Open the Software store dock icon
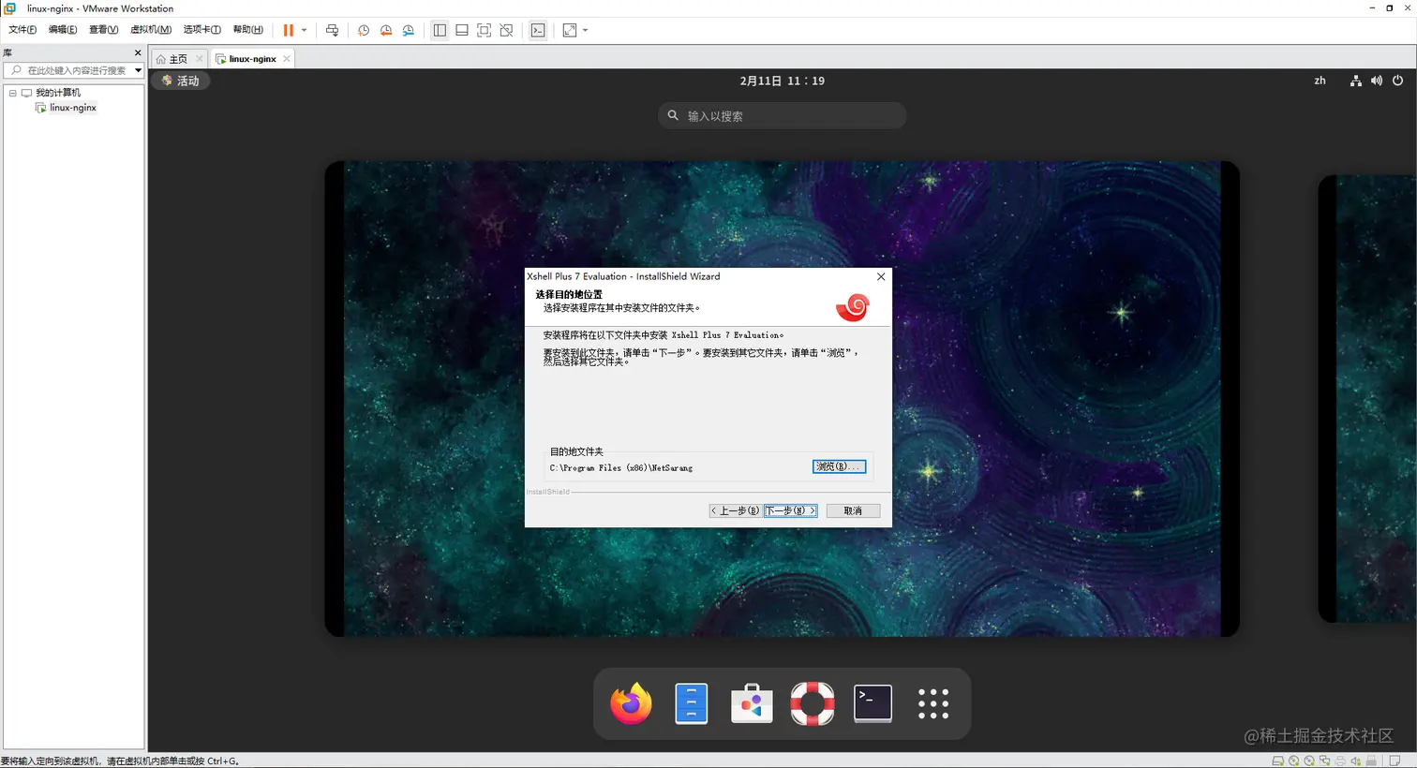Screen dimensions: 1417x768 (752, 703)
